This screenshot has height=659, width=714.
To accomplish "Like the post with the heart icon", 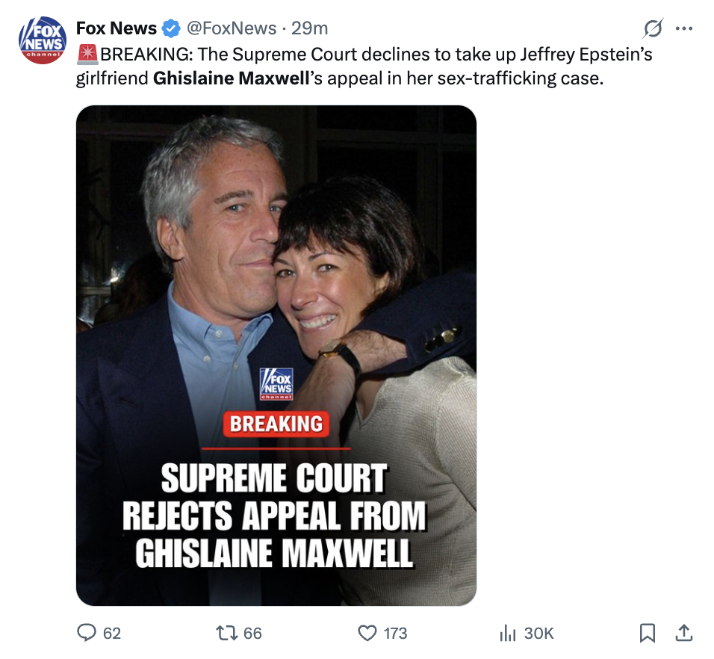I will click(367, 633).
